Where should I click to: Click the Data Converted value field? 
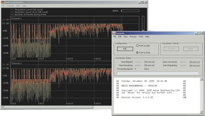click(183, 62)
